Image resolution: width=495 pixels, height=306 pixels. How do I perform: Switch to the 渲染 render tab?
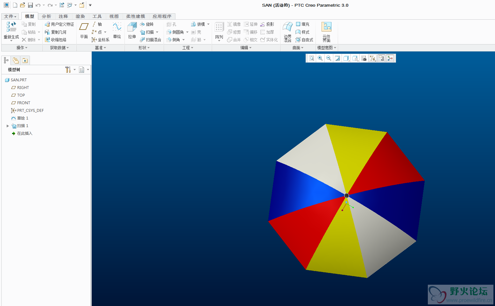(80, 16)
